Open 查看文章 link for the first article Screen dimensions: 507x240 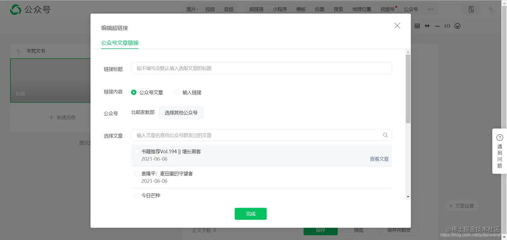[x=379, y=159]
